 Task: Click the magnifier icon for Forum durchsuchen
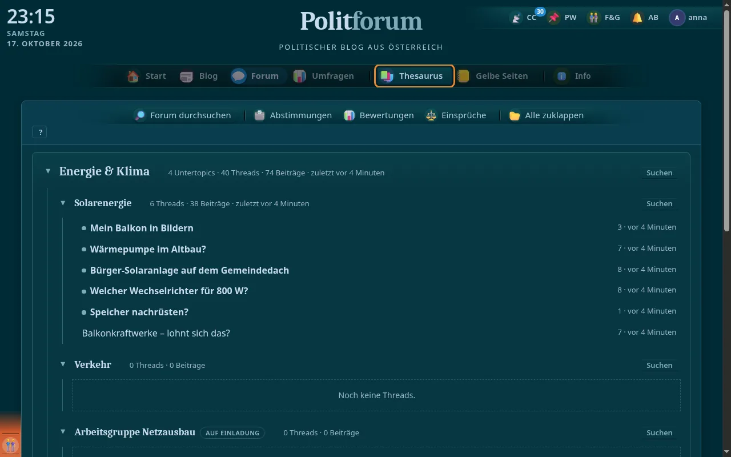click(x=140, y=115)
